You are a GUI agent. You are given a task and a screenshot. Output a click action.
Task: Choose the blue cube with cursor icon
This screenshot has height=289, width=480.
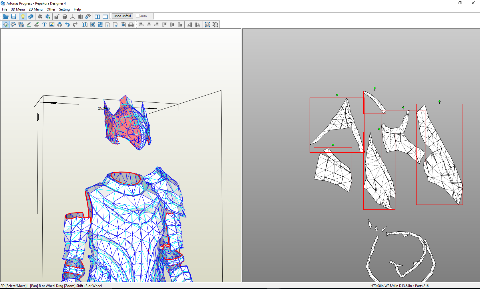tap(48, 17)
